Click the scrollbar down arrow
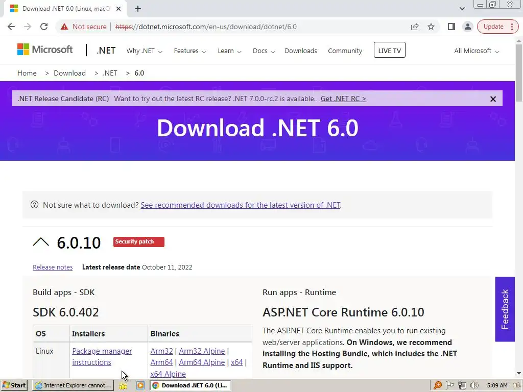The width and height of the screenshot is (523, 392). 519,373
